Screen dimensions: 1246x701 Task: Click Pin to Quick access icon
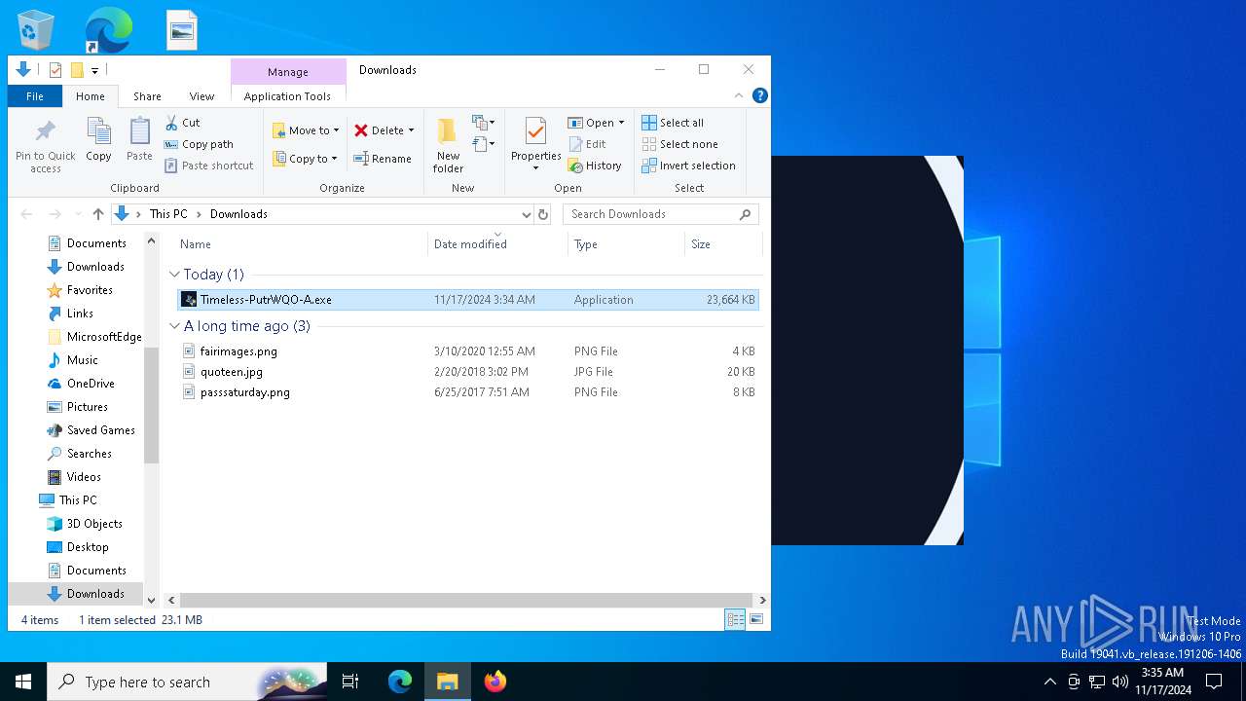(x=45, y=146)
